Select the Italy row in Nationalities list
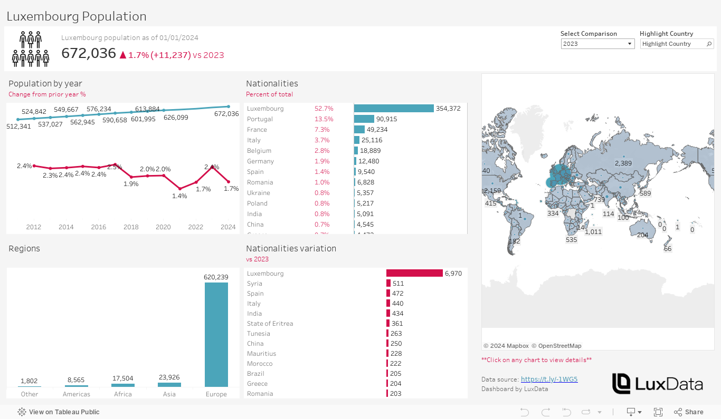Image resolution: width=721 pixels, height=419 pixels. coord(357,140)
